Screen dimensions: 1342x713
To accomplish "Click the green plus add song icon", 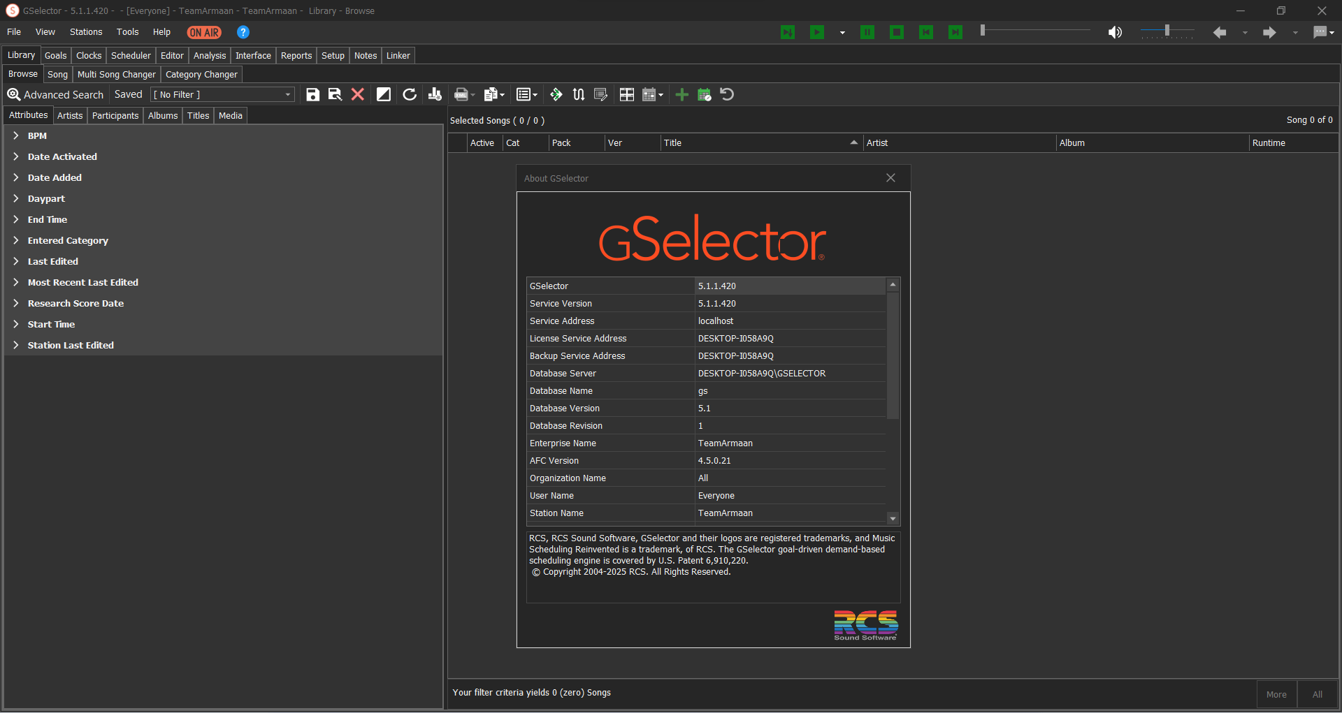I will point(681,95).
